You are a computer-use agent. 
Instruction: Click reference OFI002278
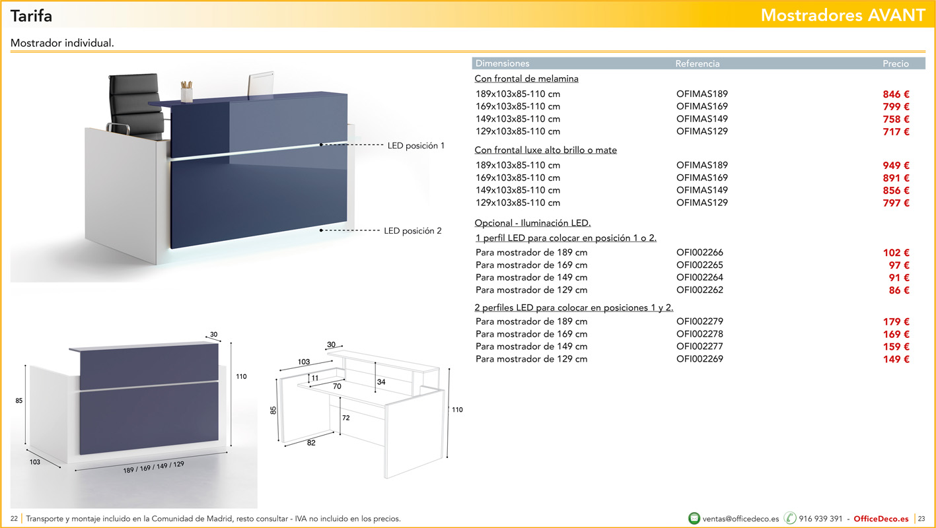(x=700, y=334)
